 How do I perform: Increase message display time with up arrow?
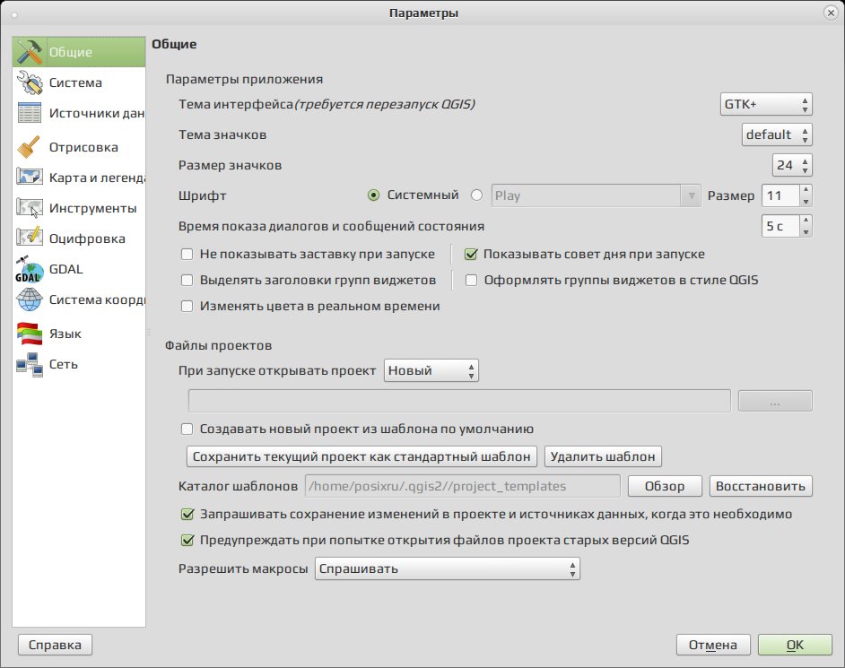(x=806, y=221)
